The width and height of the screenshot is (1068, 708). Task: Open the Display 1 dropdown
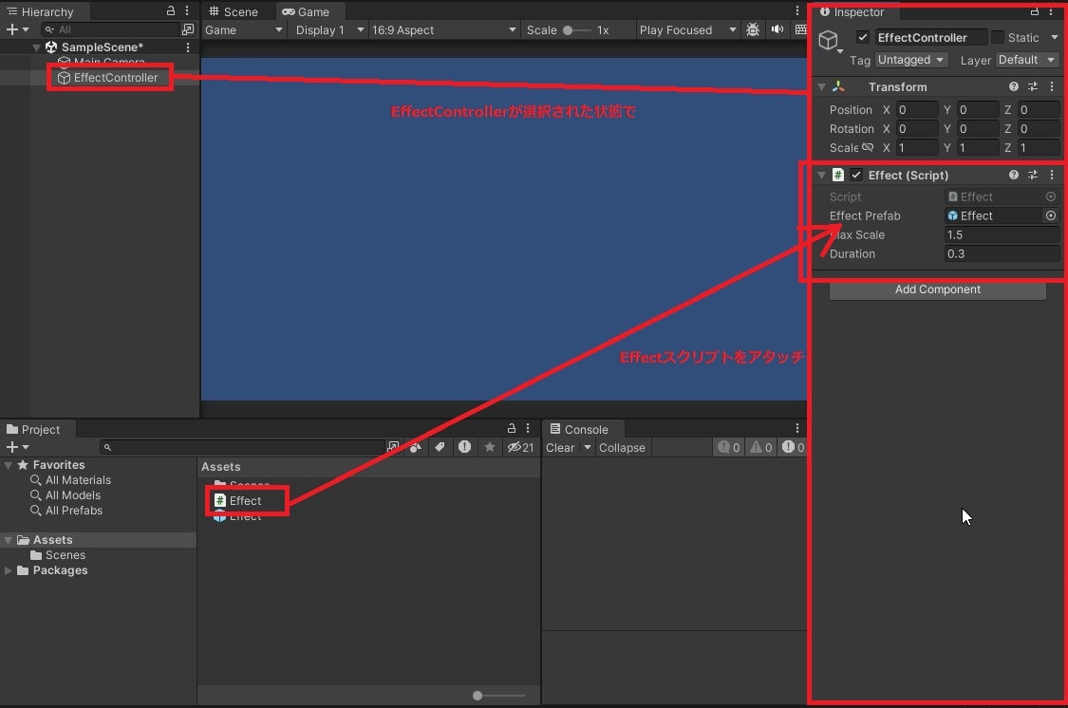(x=329, y=30)
